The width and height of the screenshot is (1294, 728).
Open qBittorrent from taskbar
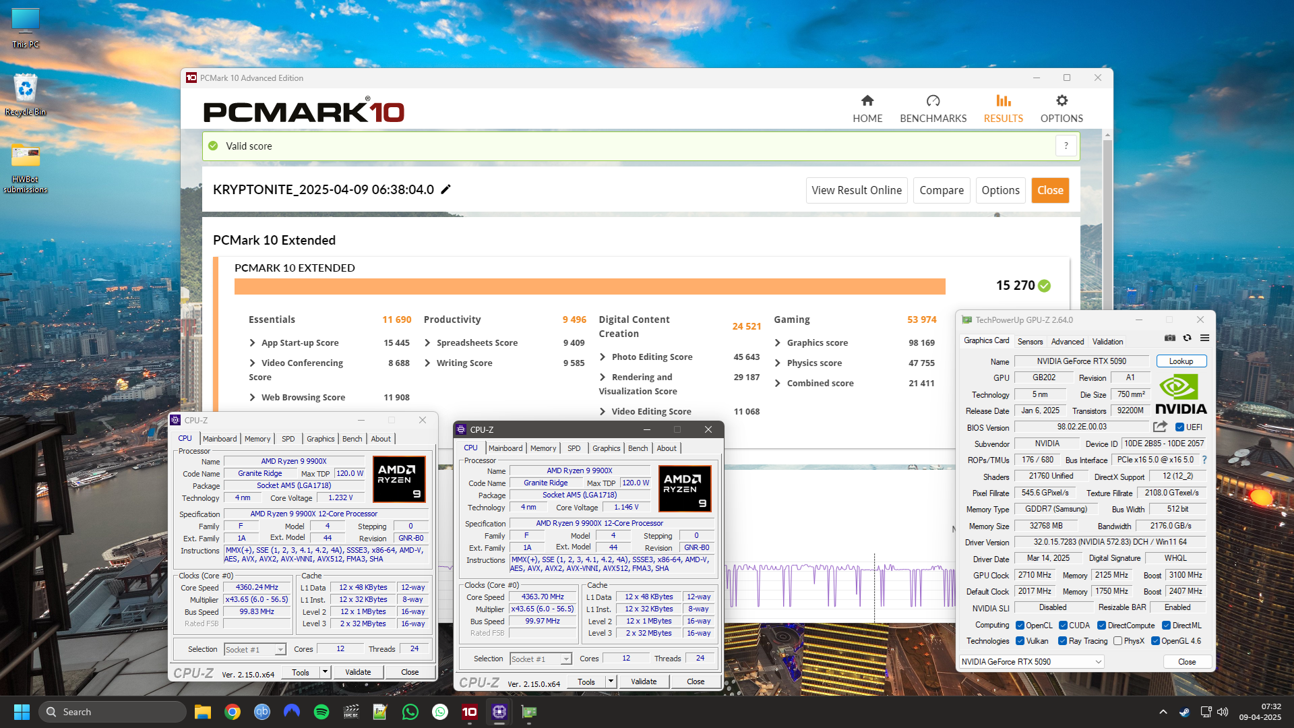pyautogui.click(x=261, y=712)
